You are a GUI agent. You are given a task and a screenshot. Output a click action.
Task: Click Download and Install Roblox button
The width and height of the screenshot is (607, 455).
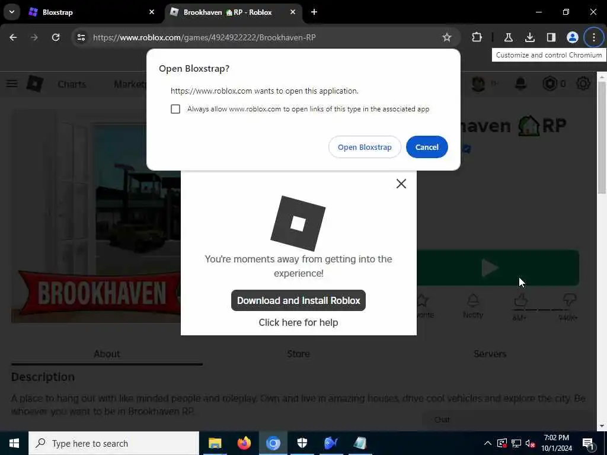[298, 300]
